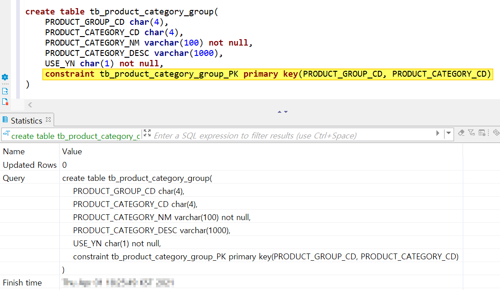The image size is (500, 290).
Task: Click the highlighted constraint line in editor
Action: pyautogui.click(x=268, y=74)
